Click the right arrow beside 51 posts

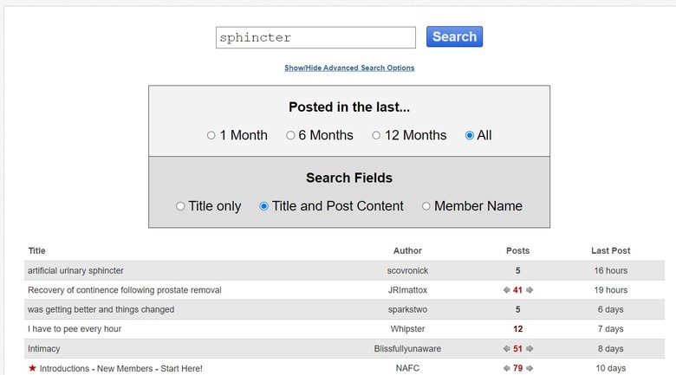tap(530, 349)
